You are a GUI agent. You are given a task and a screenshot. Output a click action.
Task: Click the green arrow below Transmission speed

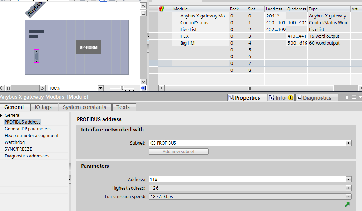coord(347,205)
